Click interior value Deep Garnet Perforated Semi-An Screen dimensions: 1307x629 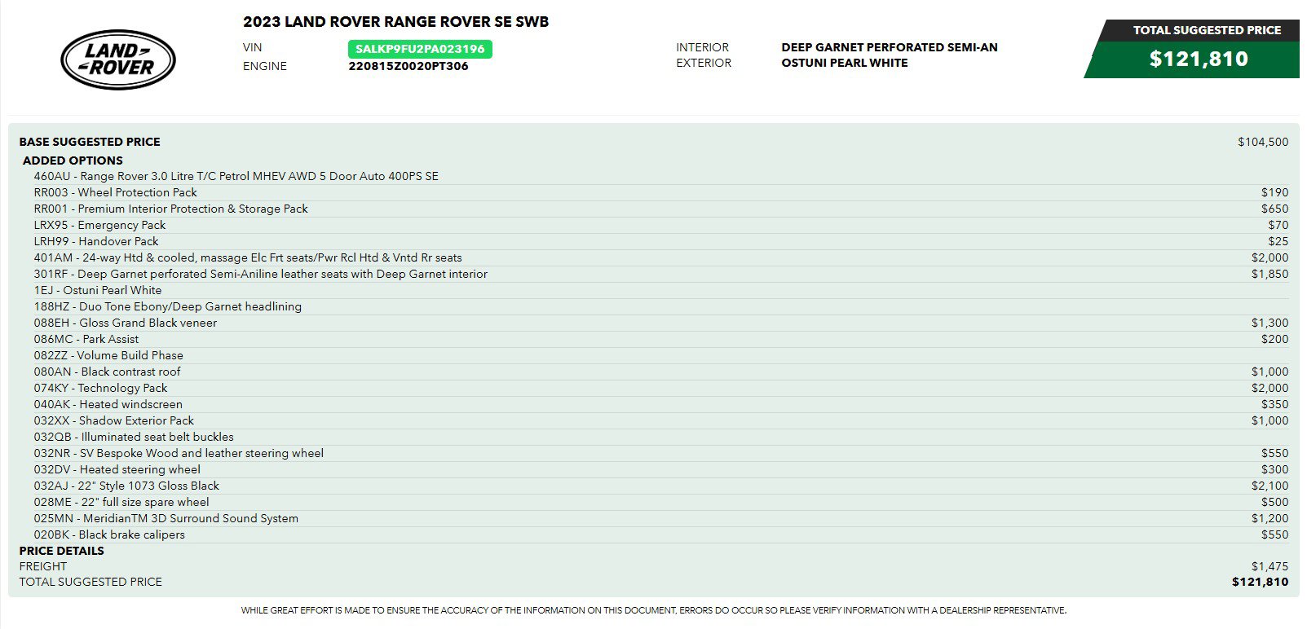[890, 47]
